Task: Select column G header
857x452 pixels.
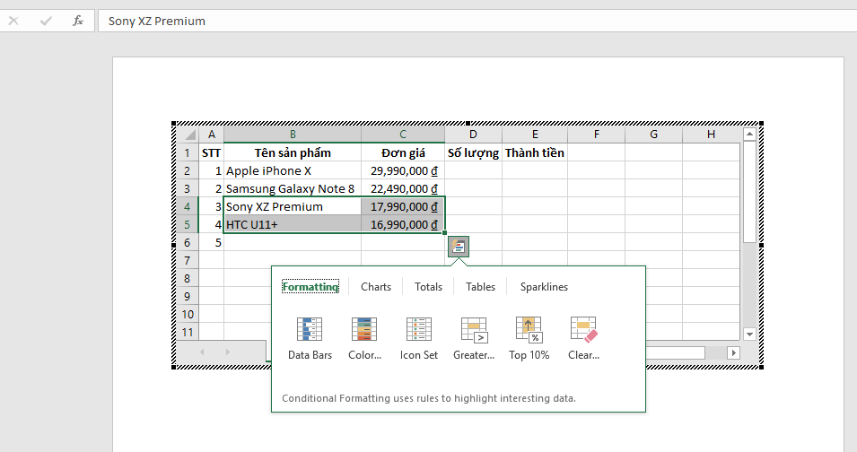Action: click(x=653, y=135)
